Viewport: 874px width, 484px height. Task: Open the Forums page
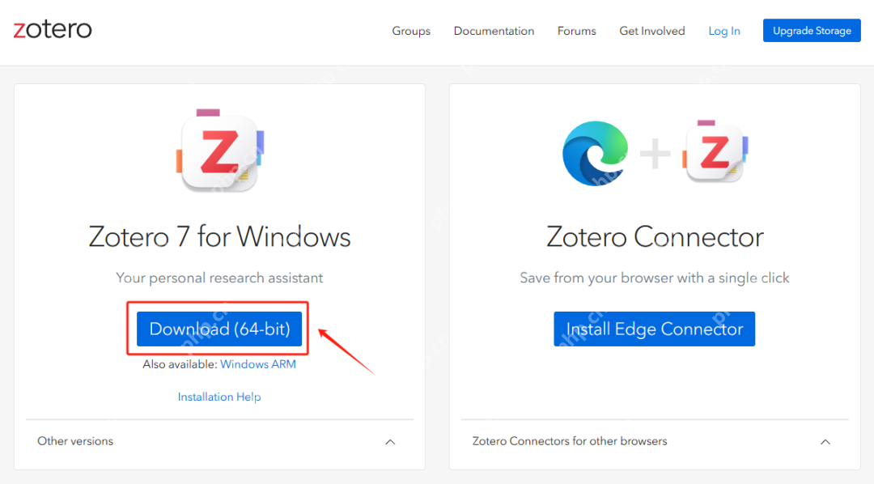point(576,31)
